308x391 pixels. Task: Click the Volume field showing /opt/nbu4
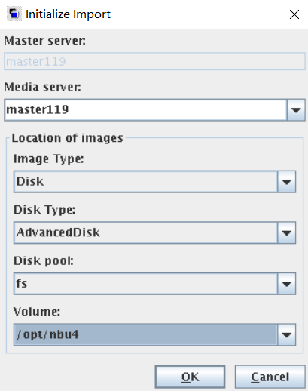145,334
